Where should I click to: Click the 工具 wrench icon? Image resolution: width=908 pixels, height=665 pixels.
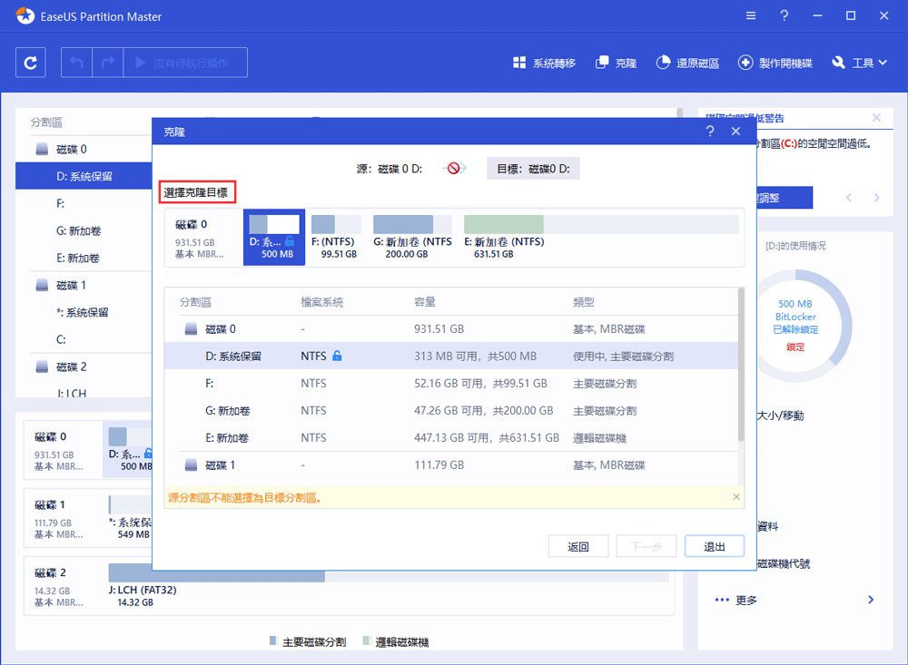pyautogui.click(x=840, y=64)
